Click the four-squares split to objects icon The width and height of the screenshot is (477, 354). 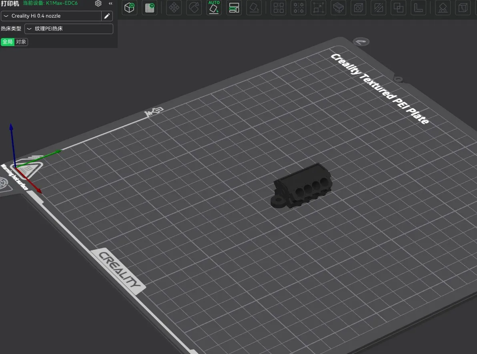279,8
